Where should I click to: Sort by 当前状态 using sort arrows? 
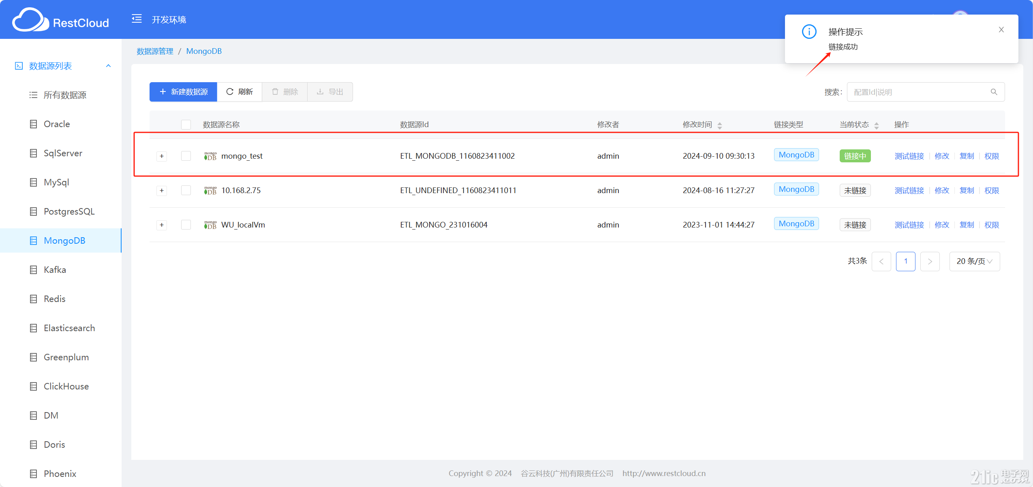[876, 125]
